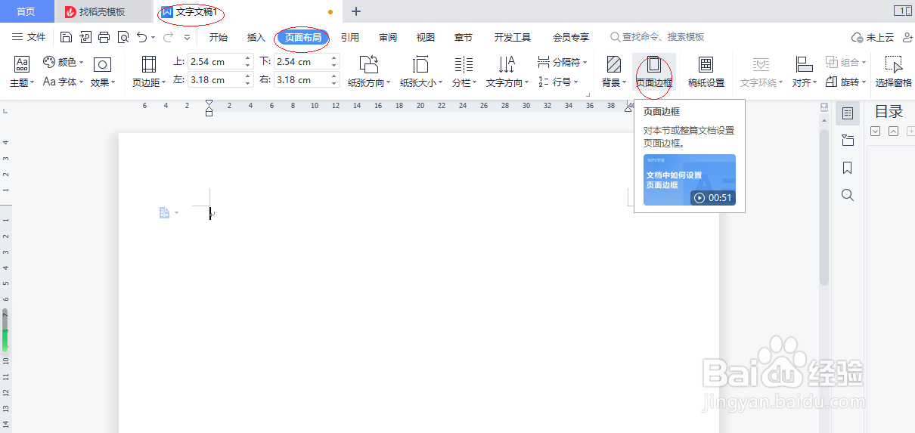
Task: Increase the bottom margin 下 with up stepper
Action: pos(333,58)
